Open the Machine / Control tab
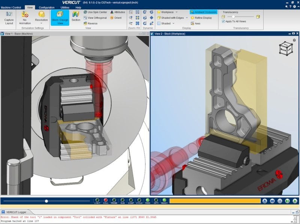Image resolution: width=300 pixels, height=224 pixels. pos(11,8)
